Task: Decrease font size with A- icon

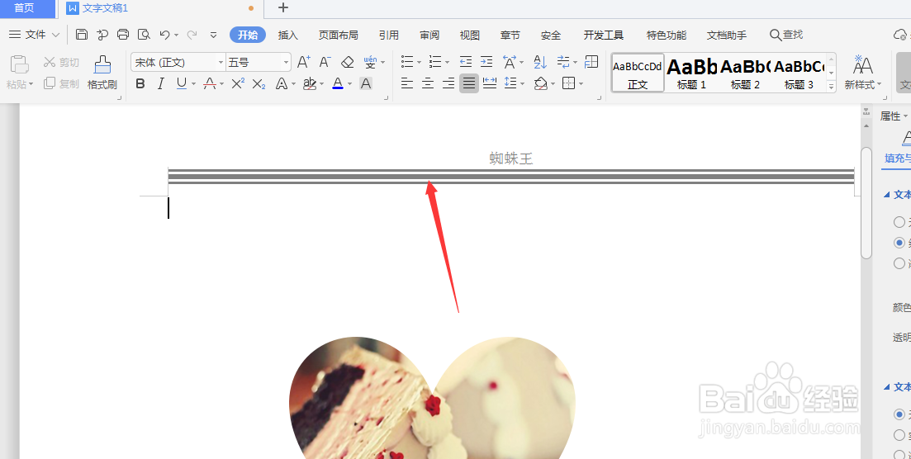Action: click(325, 62)
